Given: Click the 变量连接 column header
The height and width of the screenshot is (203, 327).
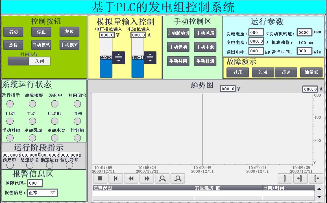Looking at the screenshot, I should pos(204,188).
